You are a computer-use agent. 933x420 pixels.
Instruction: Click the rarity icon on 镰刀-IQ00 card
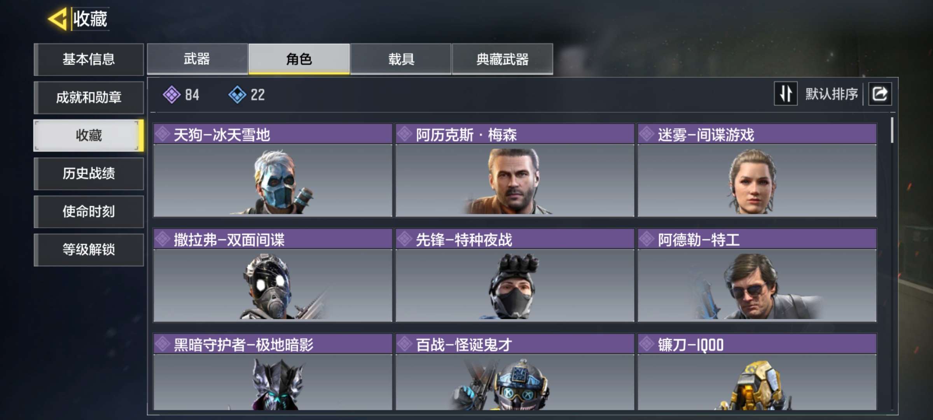647,344
